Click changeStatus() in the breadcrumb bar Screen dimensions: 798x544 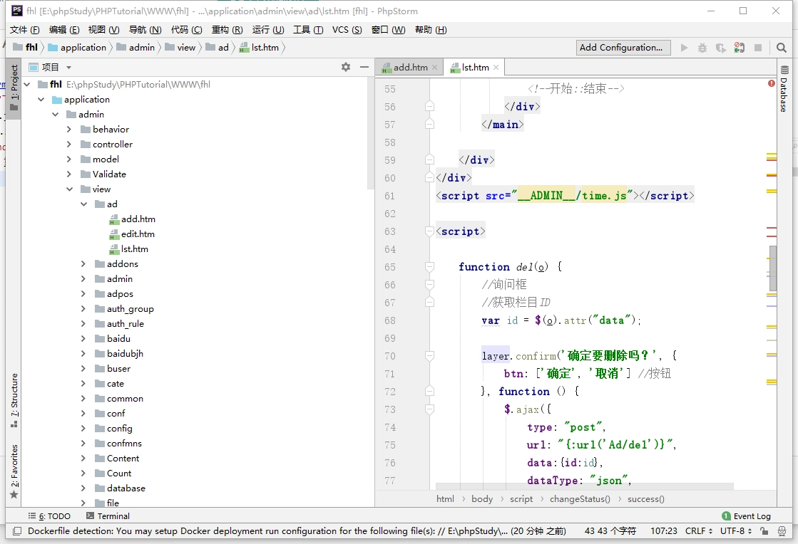pos(580,499)
